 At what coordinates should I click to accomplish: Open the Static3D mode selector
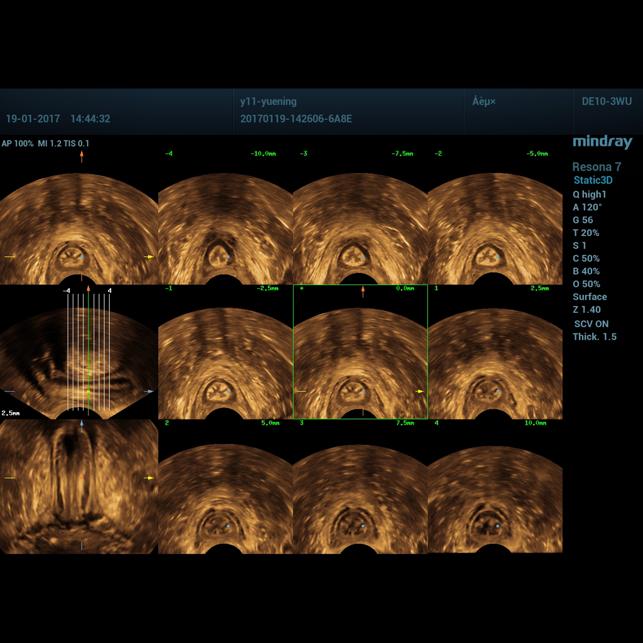pos(593,180)
